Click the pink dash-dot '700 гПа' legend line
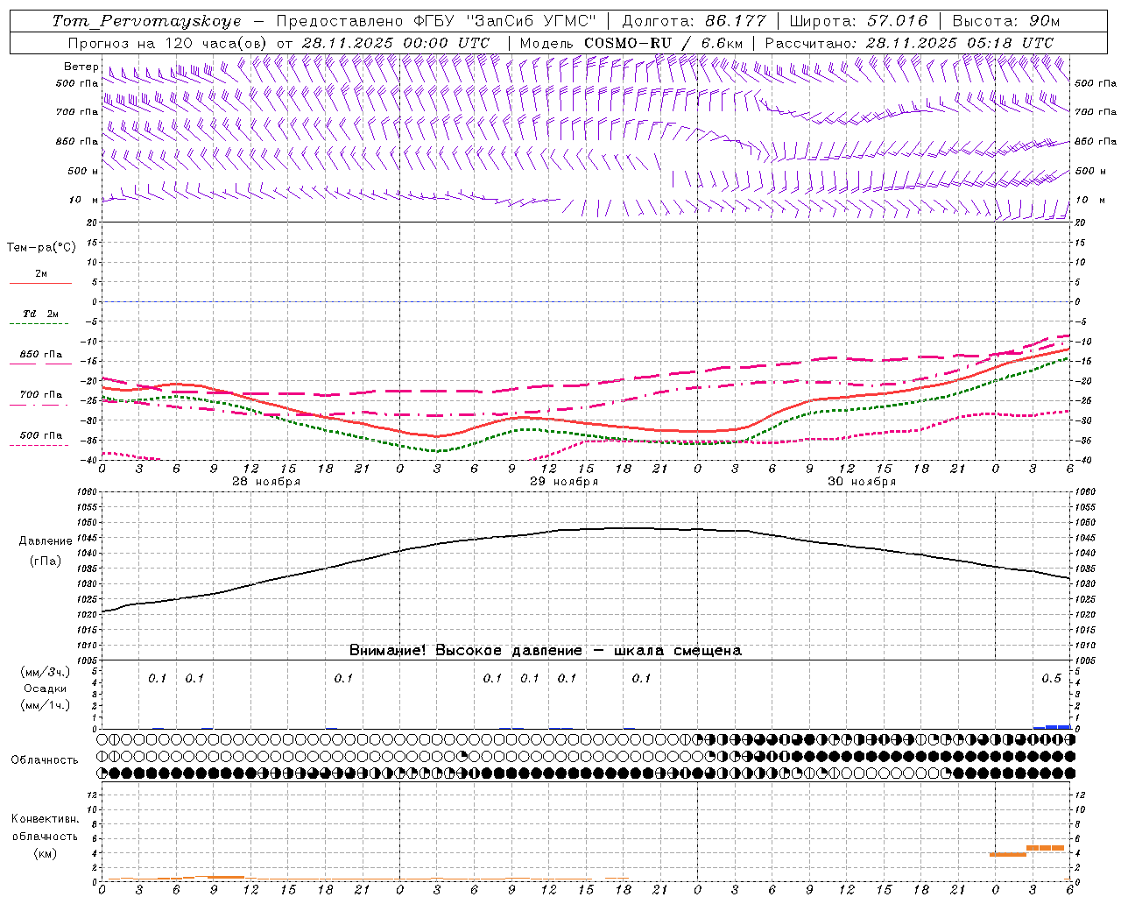This screenshot has width=1121, height=897. [x=39, y=405]
